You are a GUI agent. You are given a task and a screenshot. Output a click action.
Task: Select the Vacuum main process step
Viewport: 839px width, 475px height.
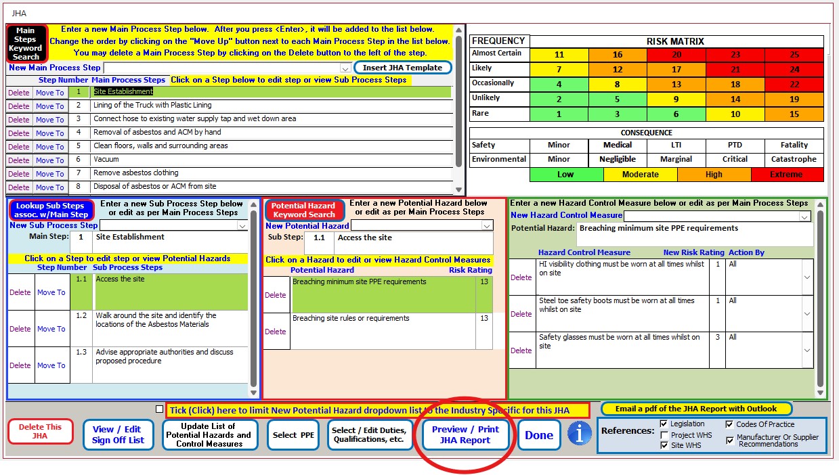271,160
